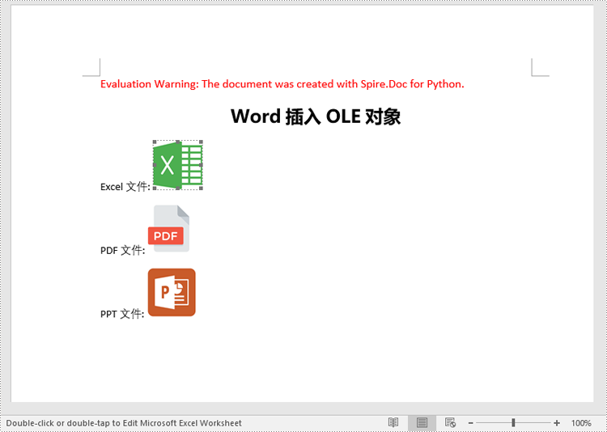Click the heading "Word 插入 OLE 对象"
The image size is (607, 432).
[316, 116]
